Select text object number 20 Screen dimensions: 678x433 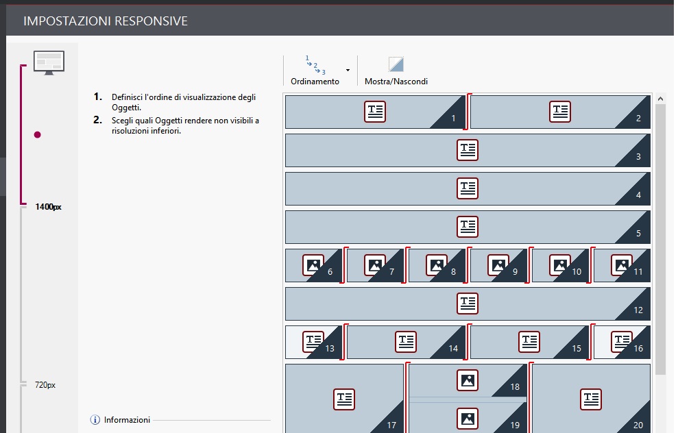[591, 399]
